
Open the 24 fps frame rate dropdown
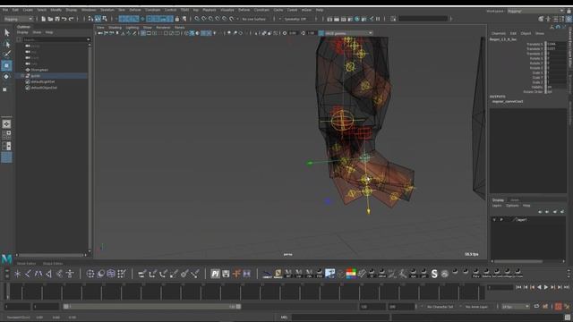(x=516, y=307)
